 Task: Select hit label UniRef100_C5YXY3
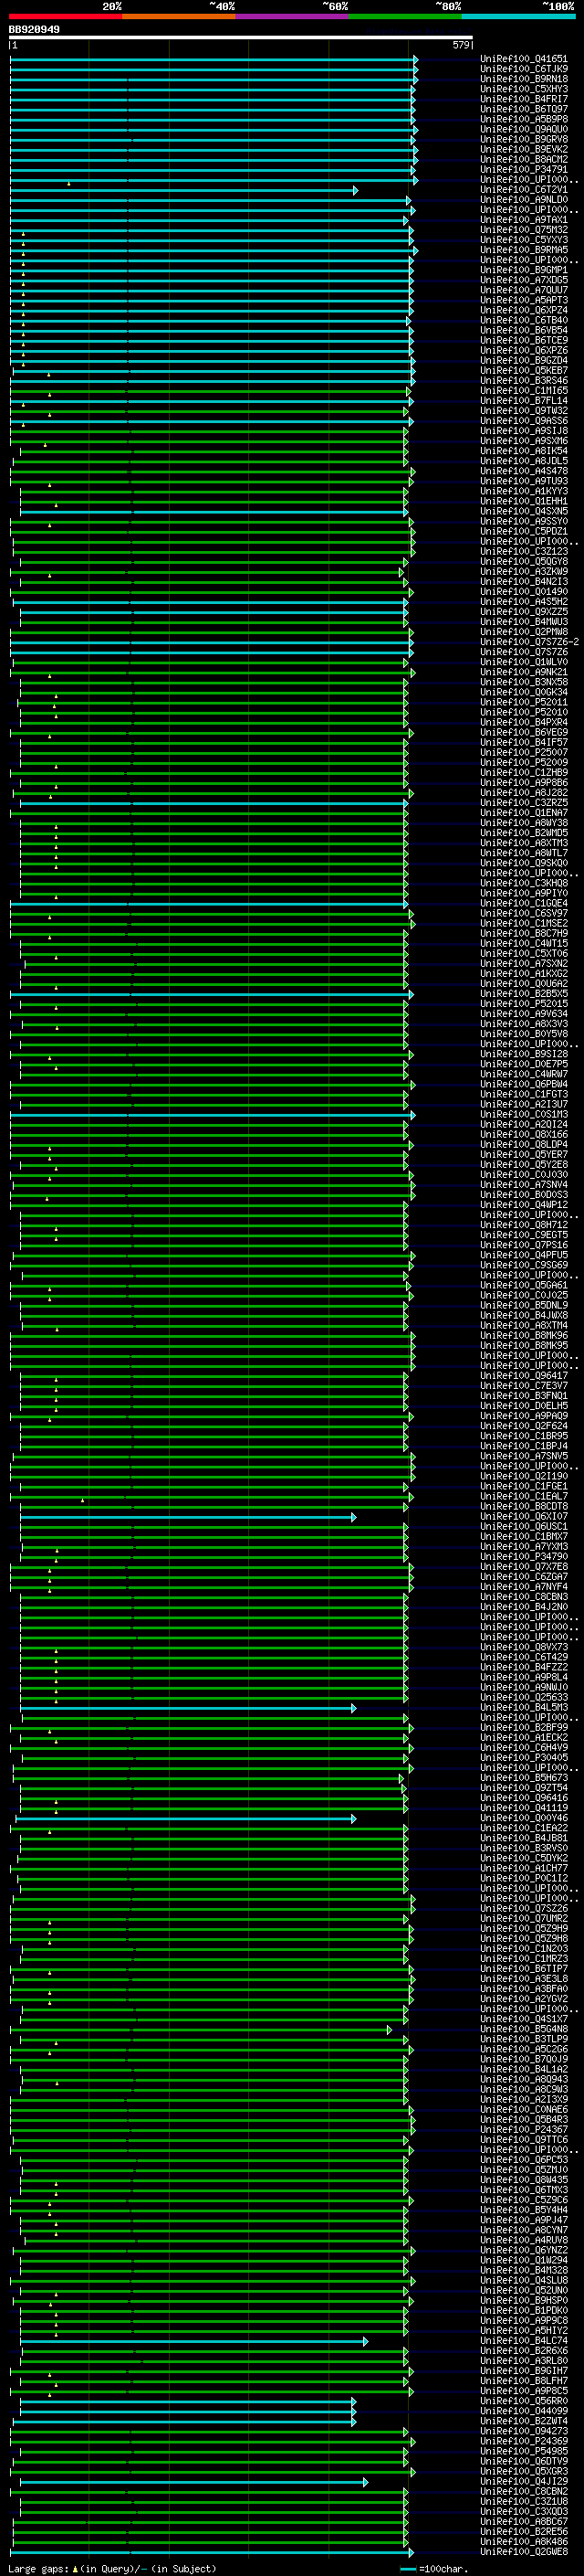click(x=524, y=240)
